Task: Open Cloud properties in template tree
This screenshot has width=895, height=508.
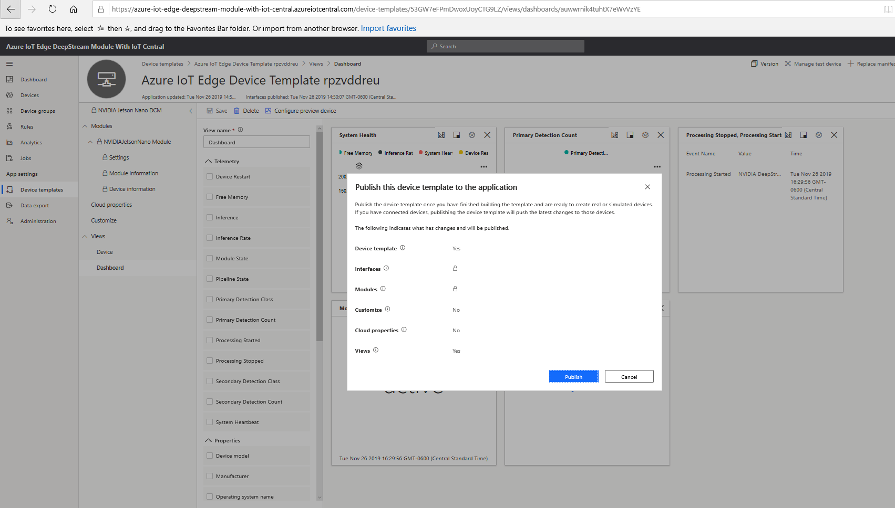Action: coord(111,205)
